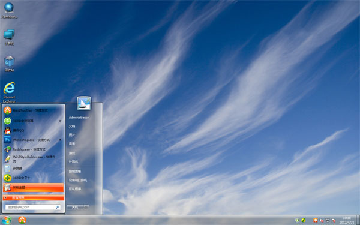Open 游戏 Games from Start menu
360x225 pixels.
point(72,153)
